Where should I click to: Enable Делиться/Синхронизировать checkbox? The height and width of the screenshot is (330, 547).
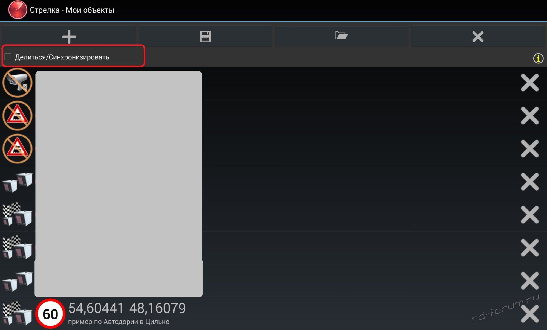8,57
